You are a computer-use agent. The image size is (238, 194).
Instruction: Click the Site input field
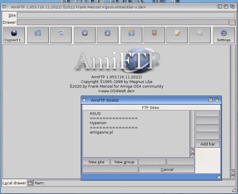pyautogui.click(x=126, y=15)
